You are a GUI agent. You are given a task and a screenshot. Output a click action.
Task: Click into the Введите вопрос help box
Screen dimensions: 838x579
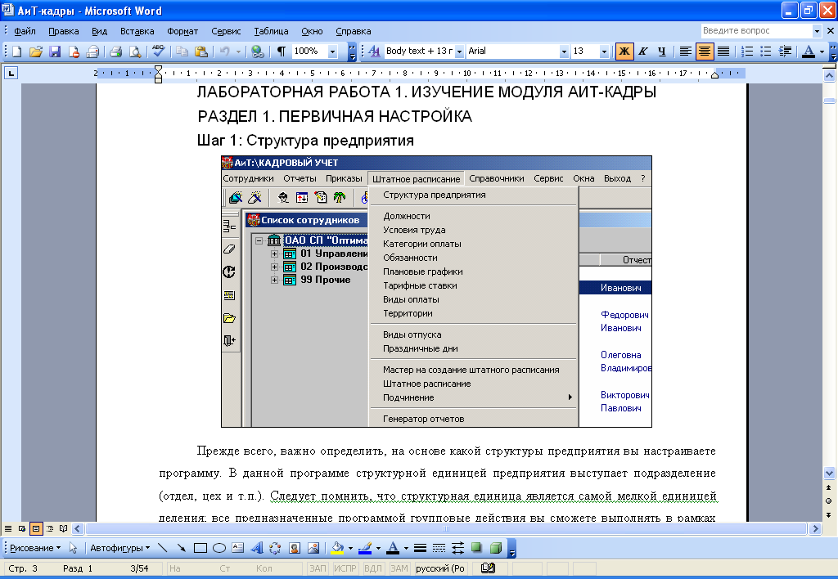pos(756,31)
